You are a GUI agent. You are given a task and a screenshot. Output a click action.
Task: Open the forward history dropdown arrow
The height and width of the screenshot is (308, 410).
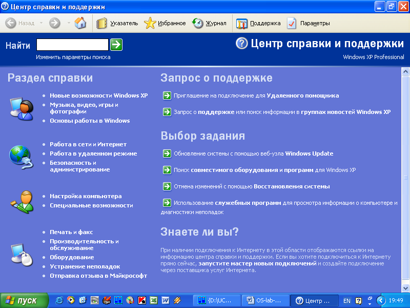[x=69, y=23]
